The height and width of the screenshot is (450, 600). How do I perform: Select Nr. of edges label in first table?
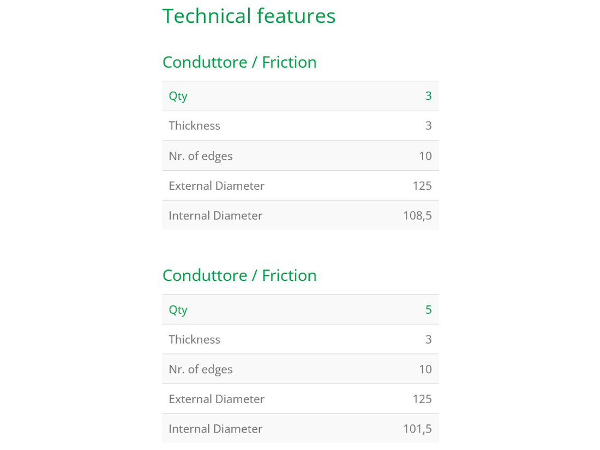pyautogui.click(x=200, y=156)
